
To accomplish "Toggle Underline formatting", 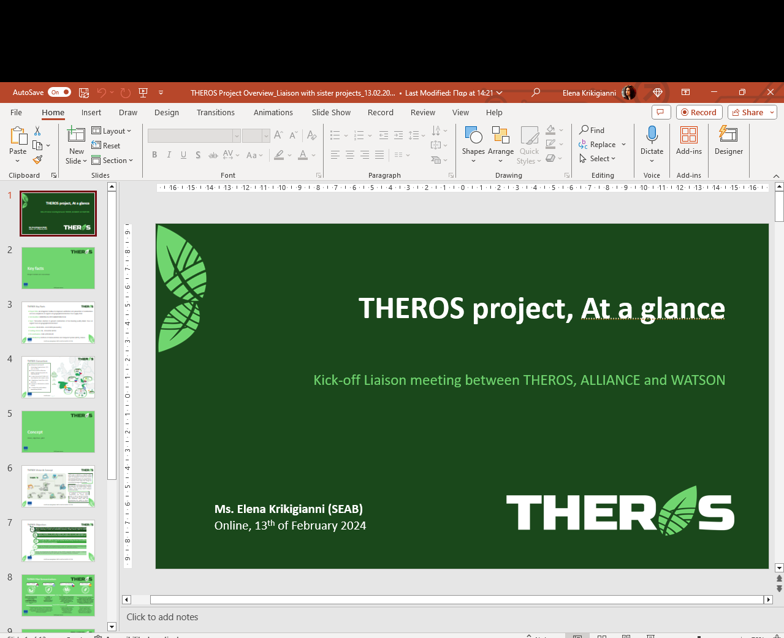I will pos(183,155).
